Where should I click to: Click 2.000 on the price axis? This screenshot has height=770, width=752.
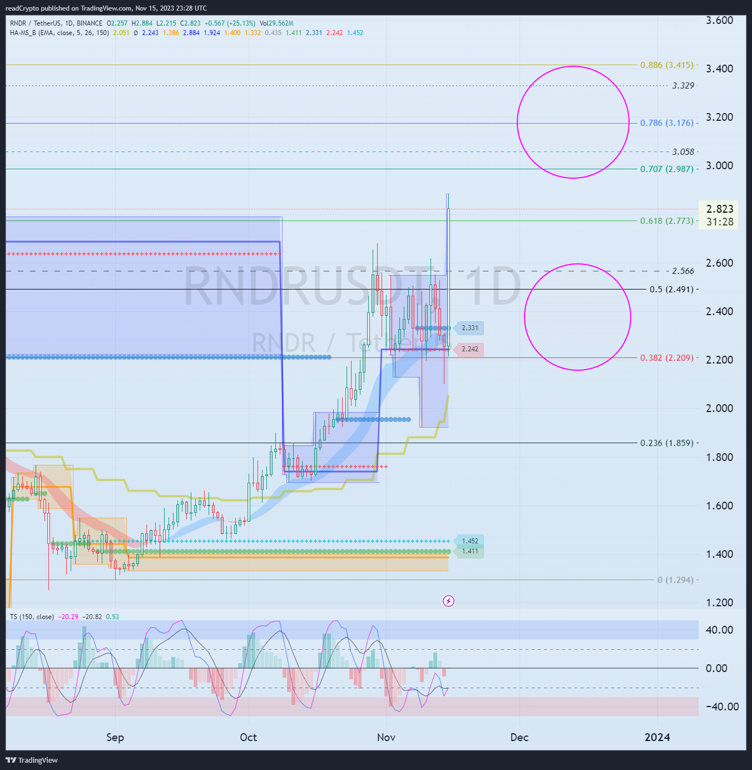[719, 408]
